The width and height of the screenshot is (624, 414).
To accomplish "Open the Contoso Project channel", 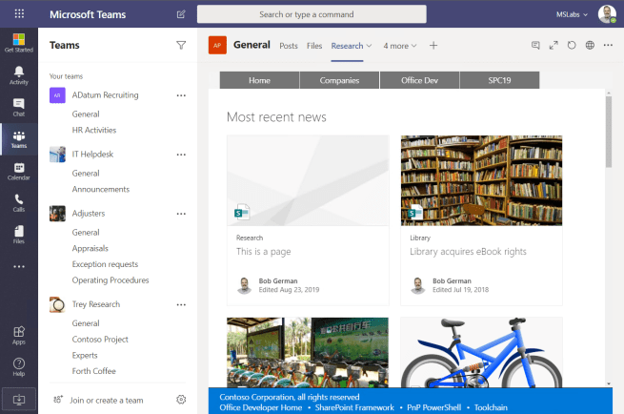I will click(100, 339).
